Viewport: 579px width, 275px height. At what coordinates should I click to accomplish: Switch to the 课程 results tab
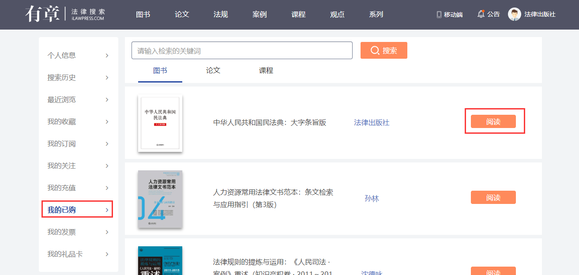tap(266, 71)
